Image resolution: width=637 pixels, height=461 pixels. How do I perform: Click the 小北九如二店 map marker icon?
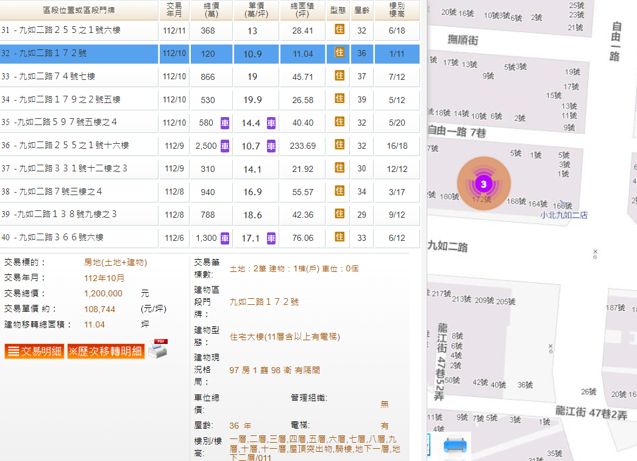click(x=563, y=204)
